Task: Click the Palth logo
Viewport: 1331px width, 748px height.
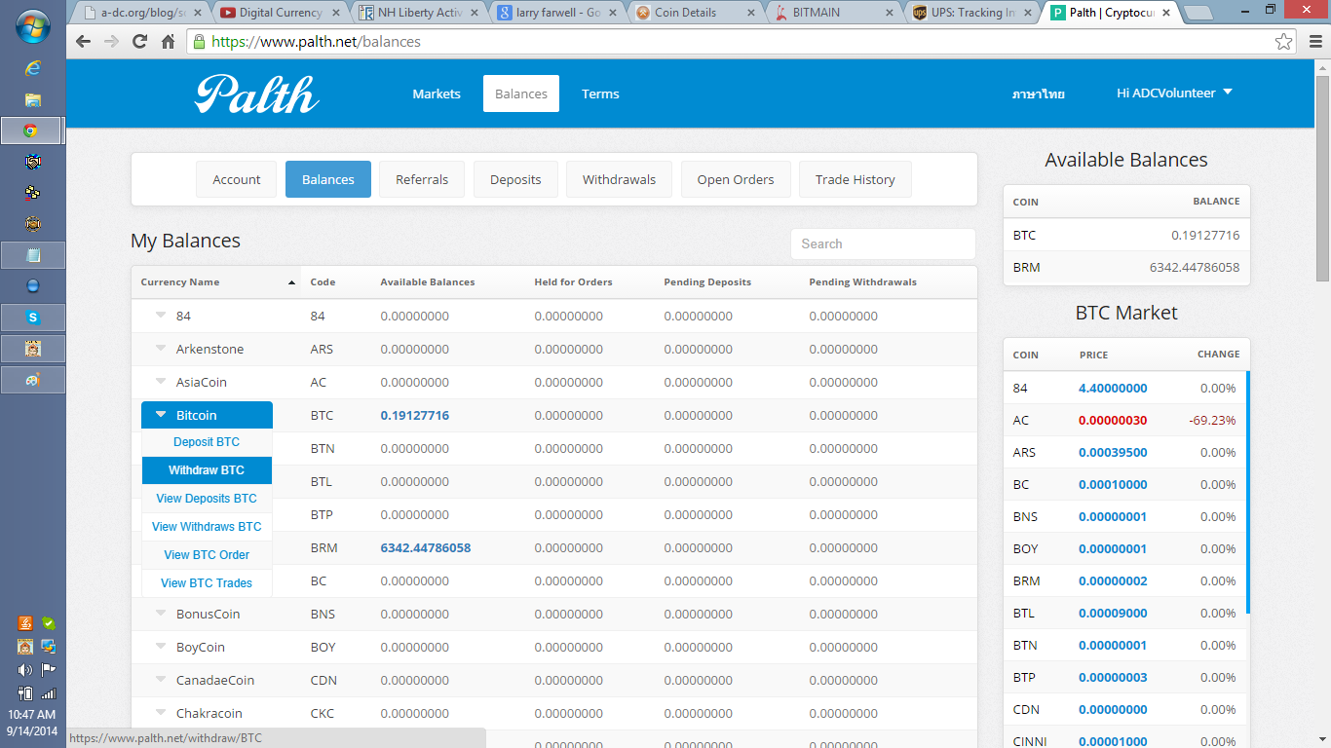Action: point(256,94)
